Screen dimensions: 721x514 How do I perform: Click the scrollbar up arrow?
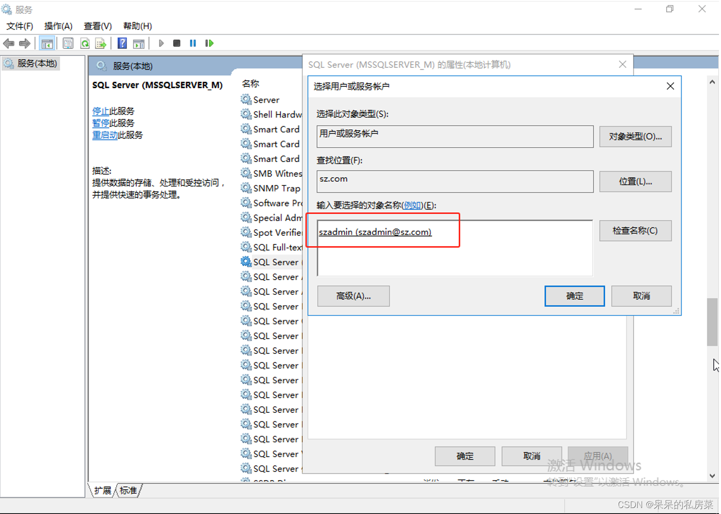[712, 82]
